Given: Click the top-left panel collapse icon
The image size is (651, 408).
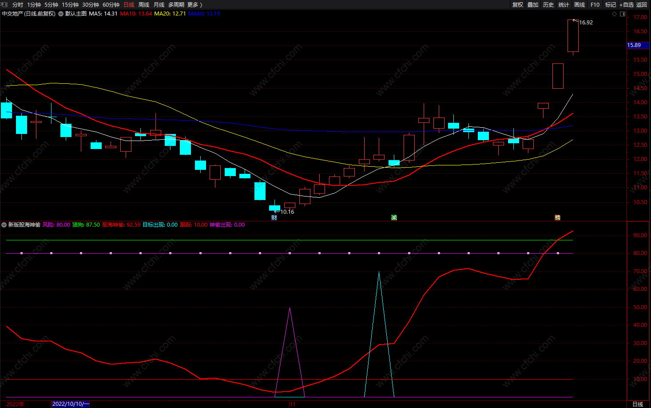Looking at the screenshot, I should 5,4.
